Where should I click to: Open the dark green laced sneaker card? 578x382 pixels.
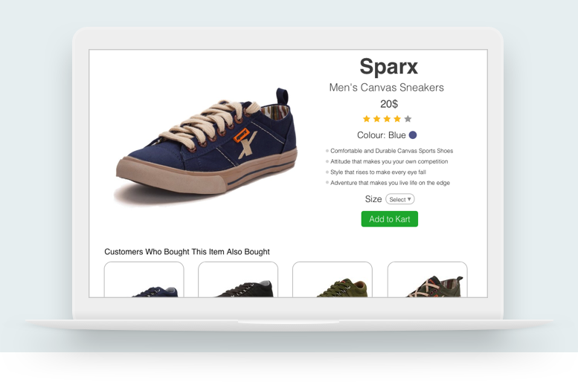(x=427, y=279)
